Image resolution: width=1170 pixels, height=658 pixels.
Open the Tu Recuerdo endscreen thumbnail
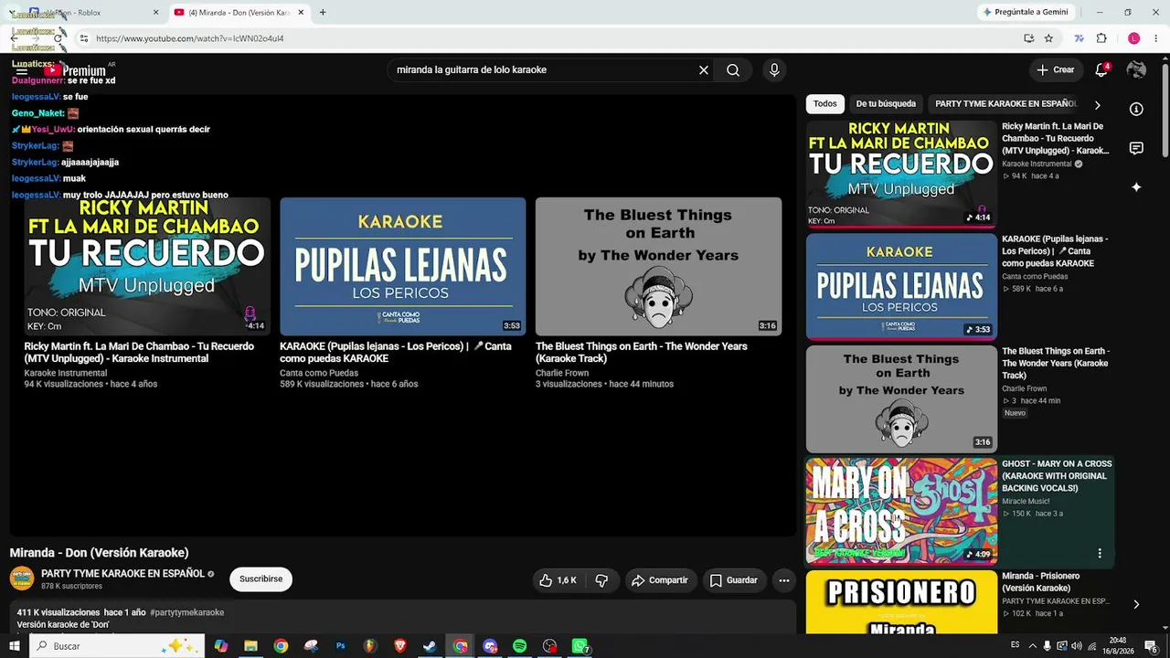pos(147,266)
